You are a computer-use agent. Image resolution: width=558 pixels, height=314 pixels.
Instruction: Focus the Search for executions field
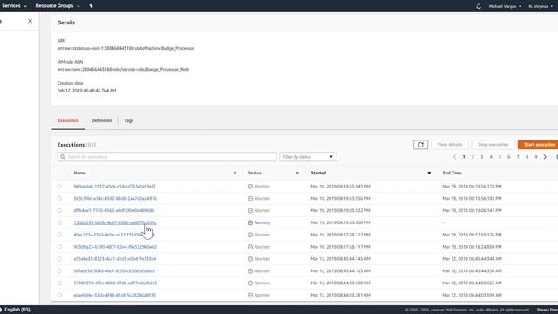coord(167,157)
